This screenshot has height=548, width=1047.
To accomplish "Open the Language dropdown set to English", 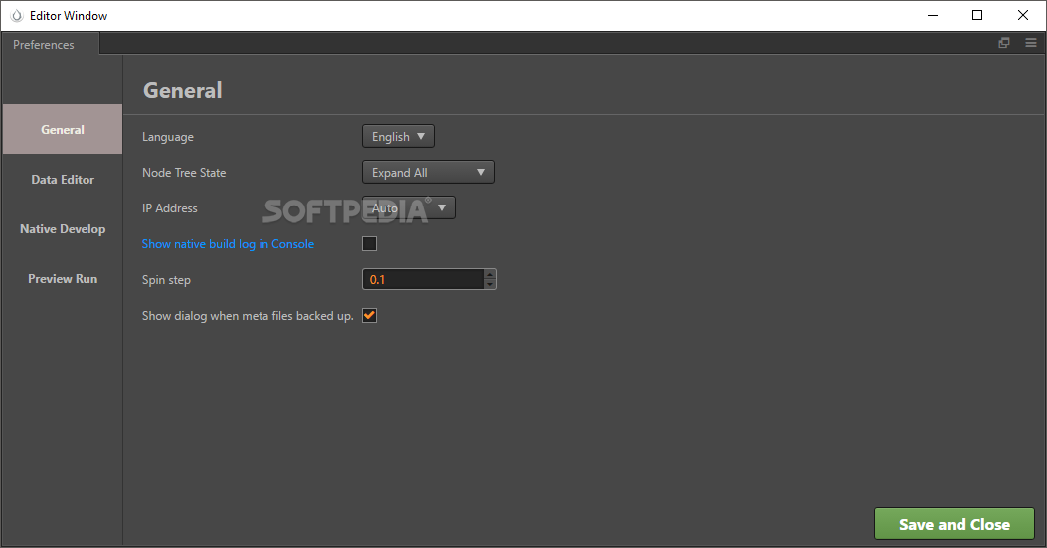I will tap(398, 137).
